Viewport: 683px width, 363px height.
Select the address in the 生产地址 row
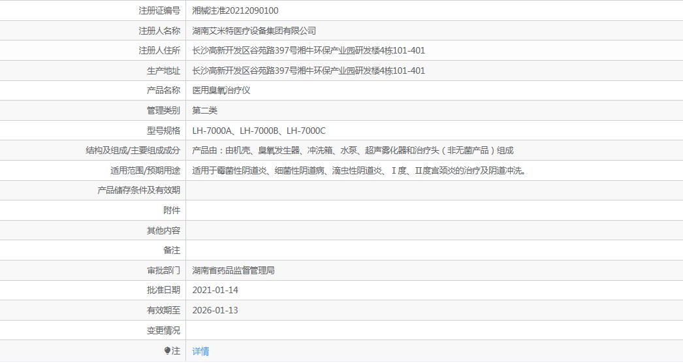308,71
